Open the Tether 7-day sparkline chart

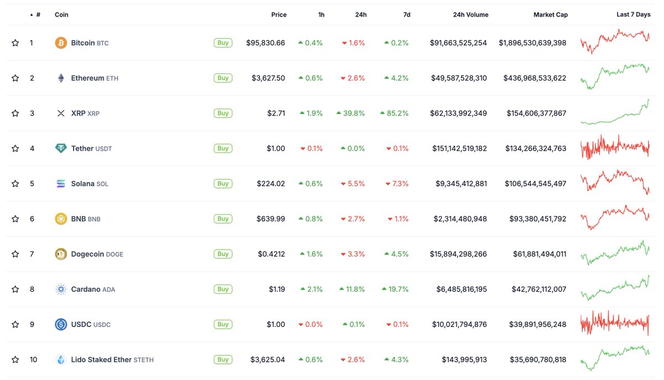click(x=615, y=147)
